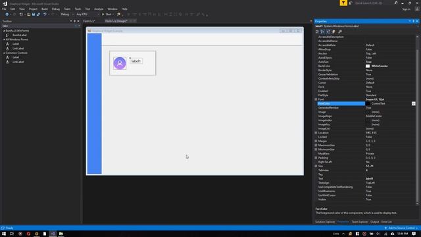Image resolution: width=421 pixels, height=237 pixels.
Task: Click the Toolbox search field
Action: point(37,26)
